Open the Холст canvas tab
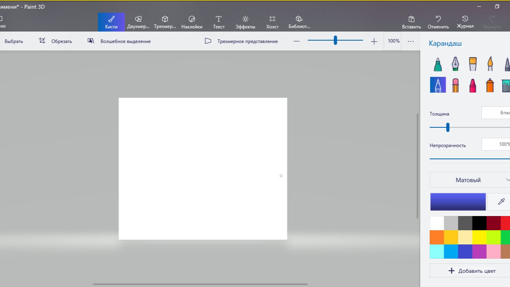Screen dimensions: 510x287 point(272,22)
